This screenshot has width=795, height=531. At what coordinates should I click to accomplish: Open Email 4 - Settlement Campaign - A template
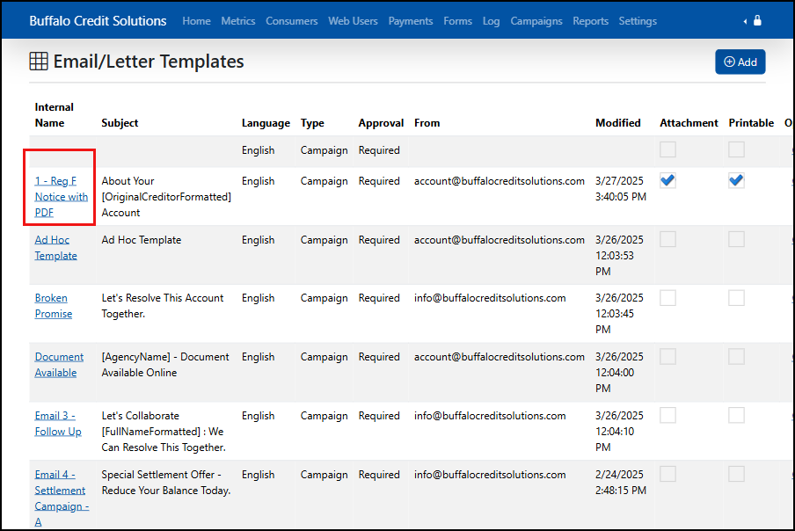62,498
